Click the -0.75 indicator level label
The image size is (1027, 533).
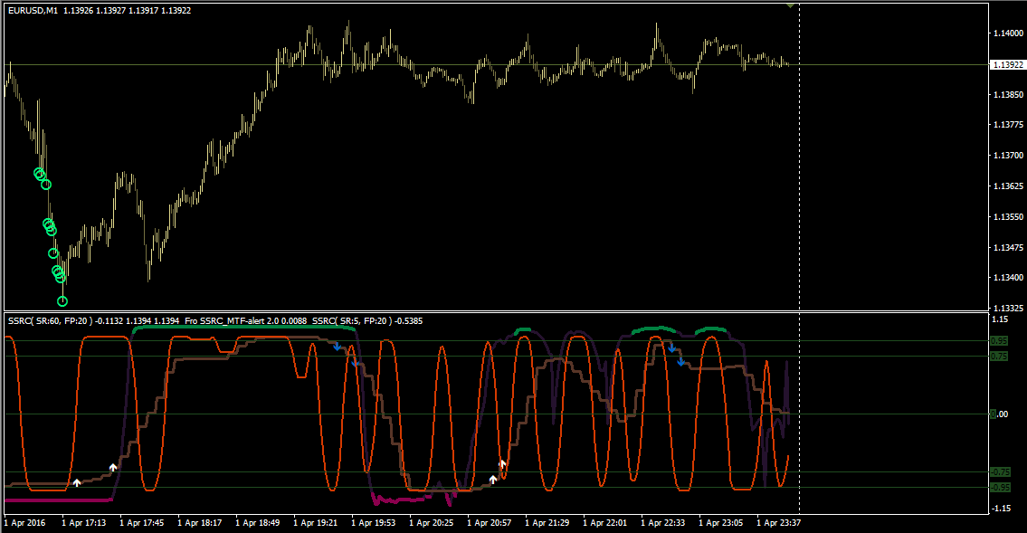[x=1000, y=472]
